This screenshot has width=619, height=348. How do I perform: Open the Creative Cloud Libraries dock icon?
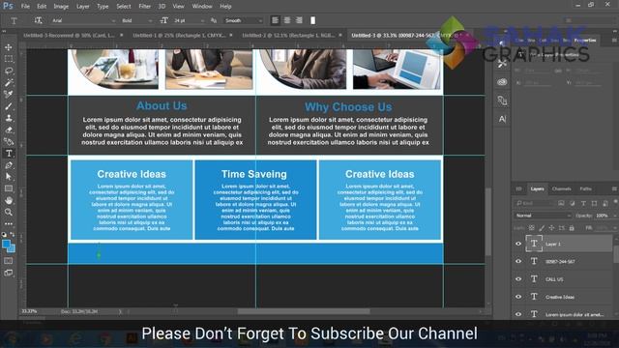tap(502, 82)
